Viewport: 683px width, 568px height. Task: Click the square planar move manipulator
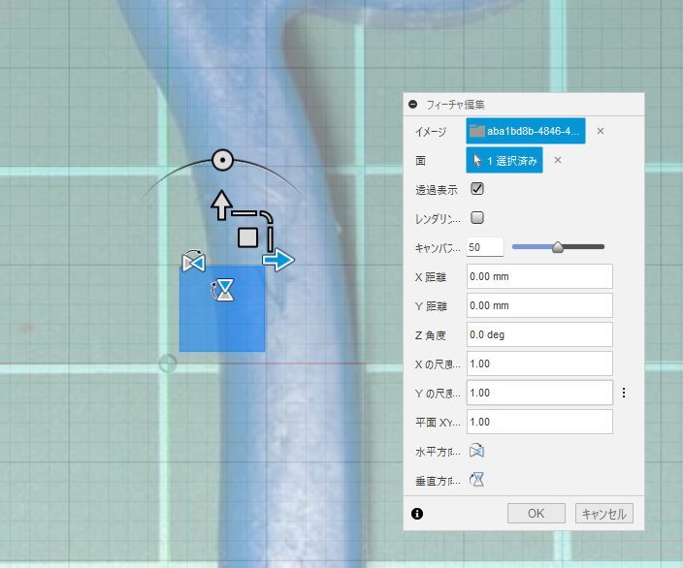248,237
